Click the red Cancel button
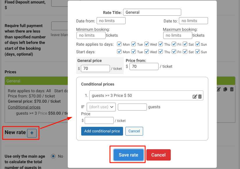The image size is (240, 169). (x=158, y=155)
